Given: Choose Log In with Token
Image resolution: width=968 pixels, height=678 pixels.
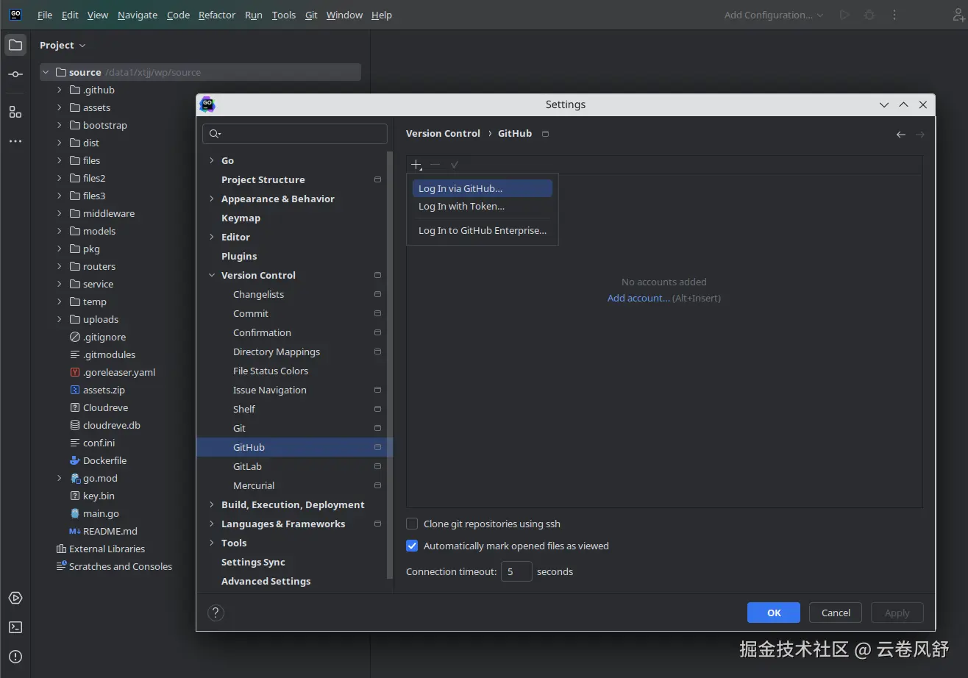Looking at the screenshot, I should coord(482,206).
